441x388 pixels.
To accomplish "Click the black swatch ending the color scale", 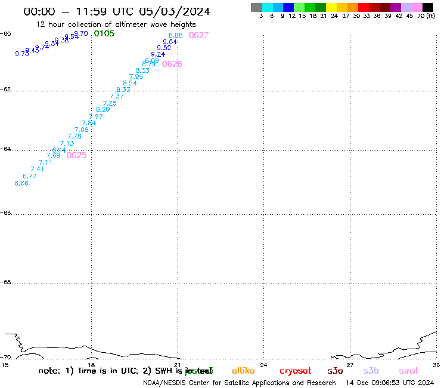I will [x=428, y=7].
